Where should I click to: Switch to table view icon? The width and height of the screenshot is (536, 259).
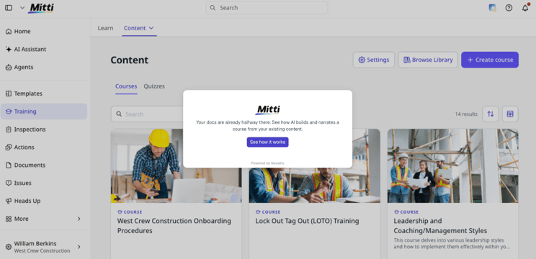pos(510,114)
